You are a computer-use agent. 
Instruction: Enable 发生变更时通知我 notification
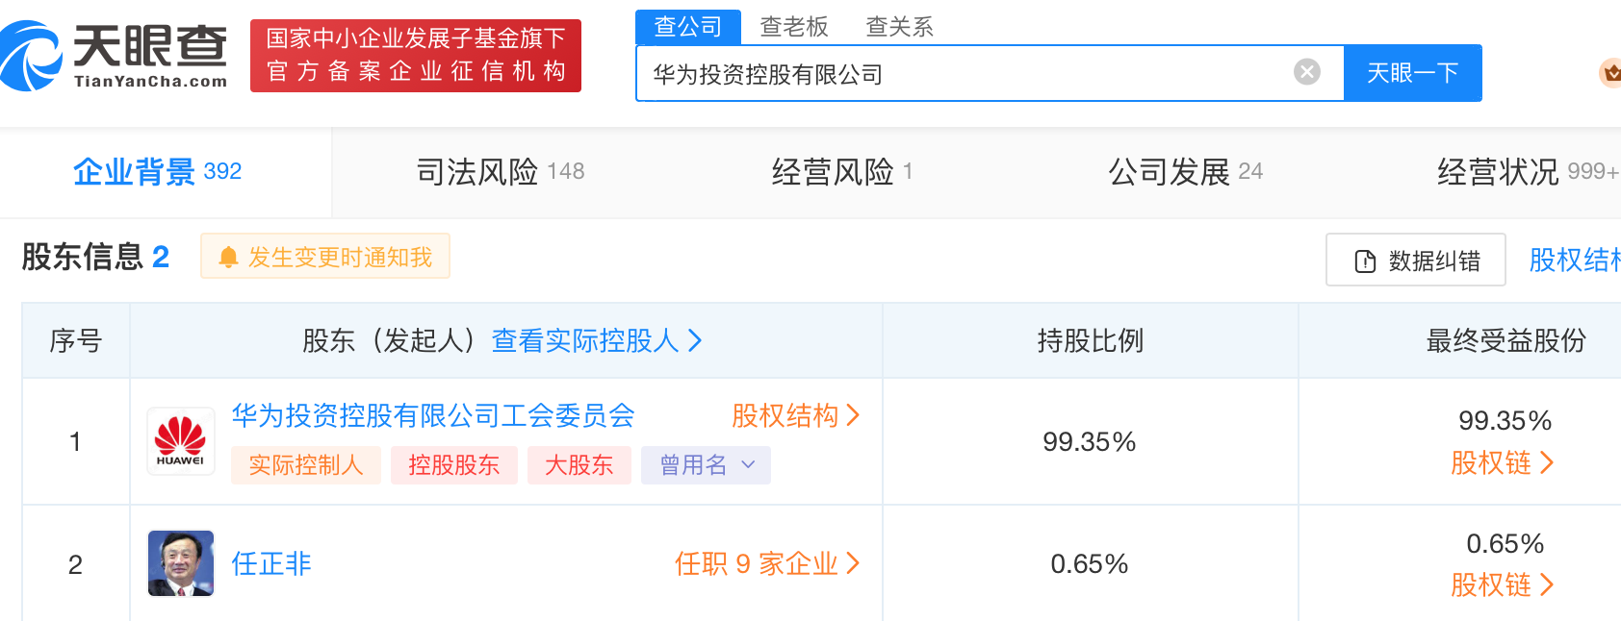click(x=325, y=257)
